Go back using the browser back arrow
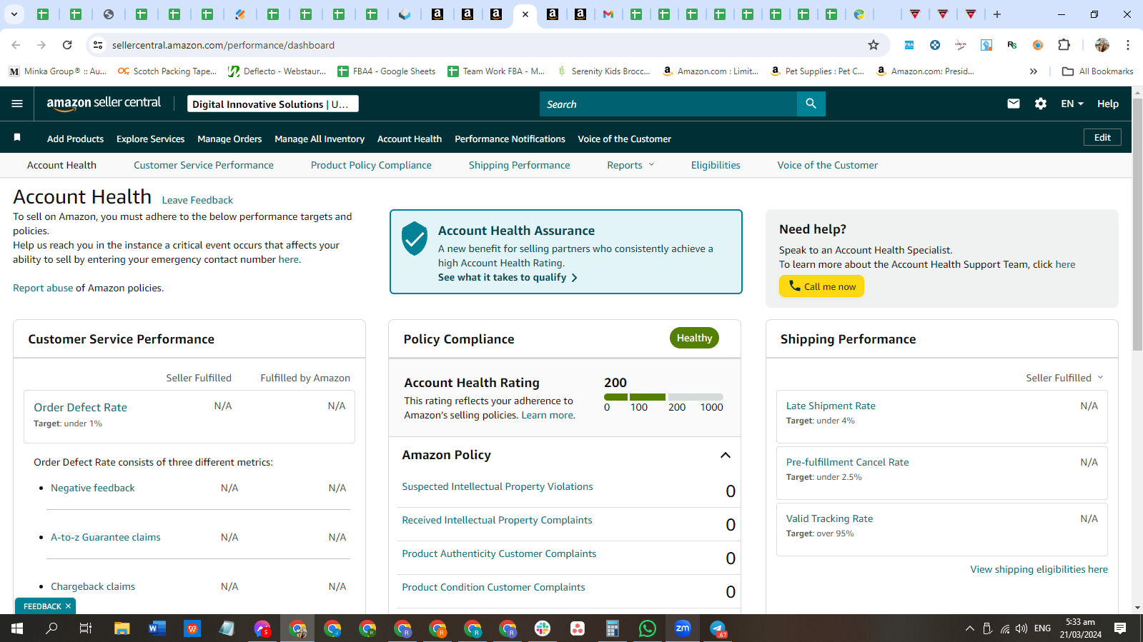This screenshot has height=642, width=1143. click(16, 45)
